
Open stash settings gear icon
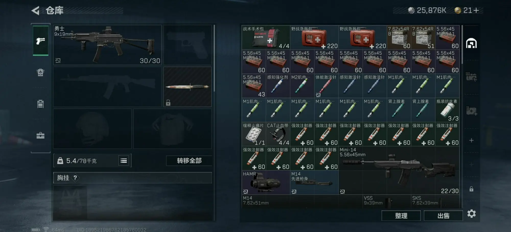pos(471,214)
